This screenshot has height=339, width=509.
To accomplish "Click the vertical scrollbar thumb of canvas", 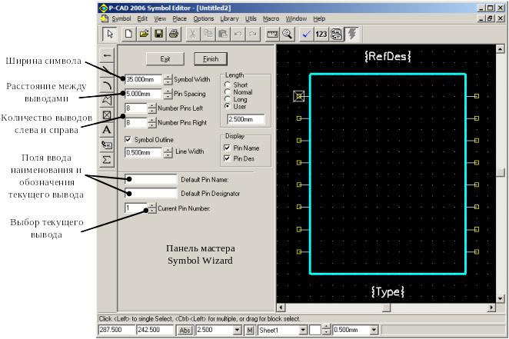I will pos(501,172).
